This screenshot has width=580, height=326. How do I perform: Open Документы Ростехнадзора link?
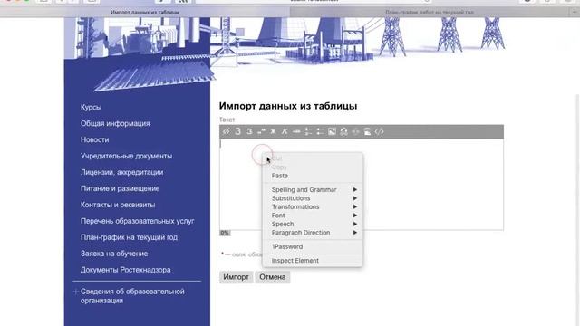click(x=125, y=270)
